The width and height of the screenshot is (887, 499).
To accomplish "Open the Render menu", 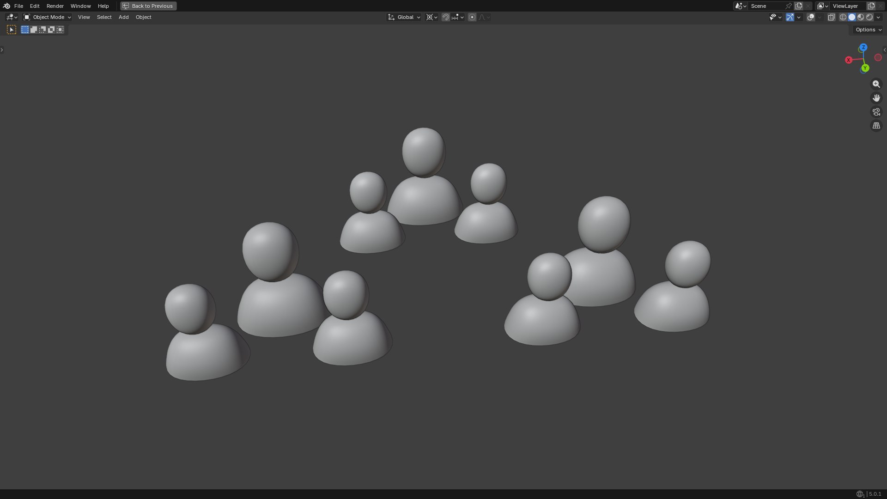I will coord(55,6).
